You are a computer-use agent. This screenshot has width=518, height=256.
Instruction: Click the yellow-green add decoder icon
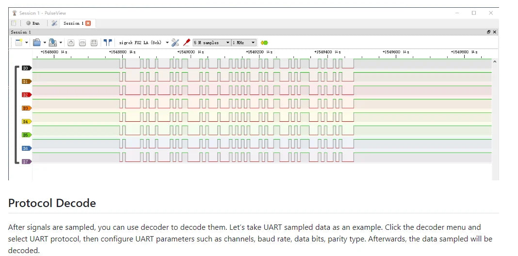pyautogui.click(x=264, y=43)
